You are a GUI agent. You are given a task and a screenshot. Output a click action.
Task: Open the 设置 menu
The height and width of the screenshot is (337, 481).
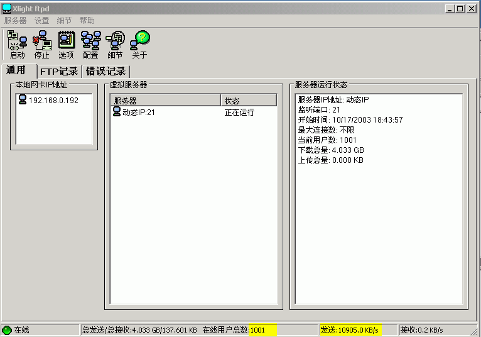[x=41, y=21]
